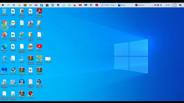Open Cortana circle on the taskbar
Screen dimensions: 184x103
14,5
